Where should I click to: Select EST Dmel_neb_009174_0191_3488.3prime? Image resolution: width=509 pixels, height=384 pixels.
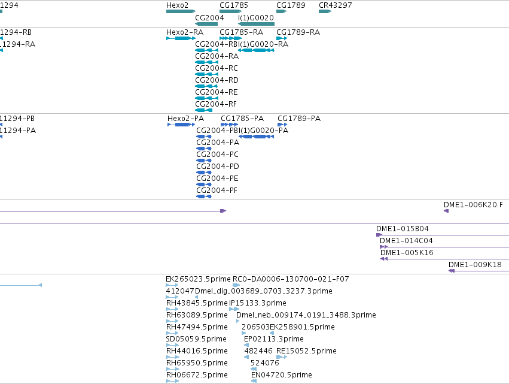306,315
